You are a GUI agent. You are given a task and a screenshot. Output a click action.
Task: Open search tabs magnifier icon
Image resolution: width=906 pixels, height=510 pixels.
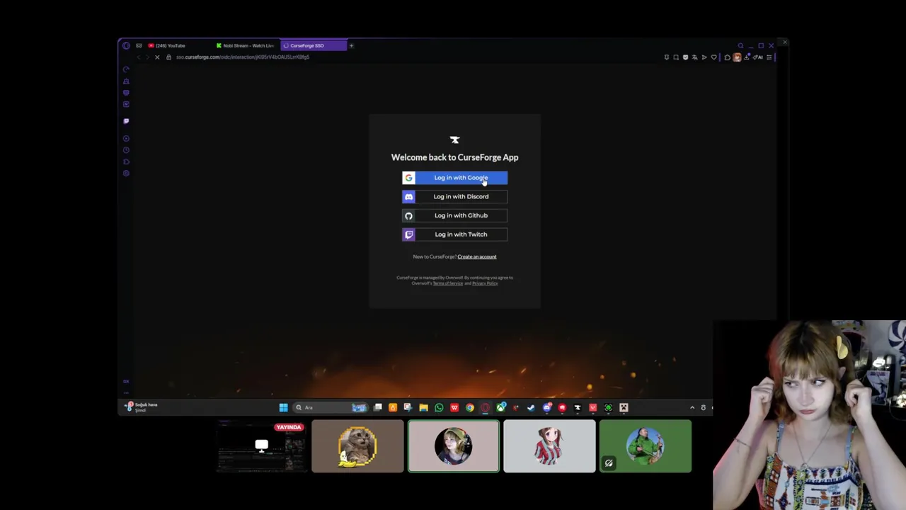click(x=740, y=45)
